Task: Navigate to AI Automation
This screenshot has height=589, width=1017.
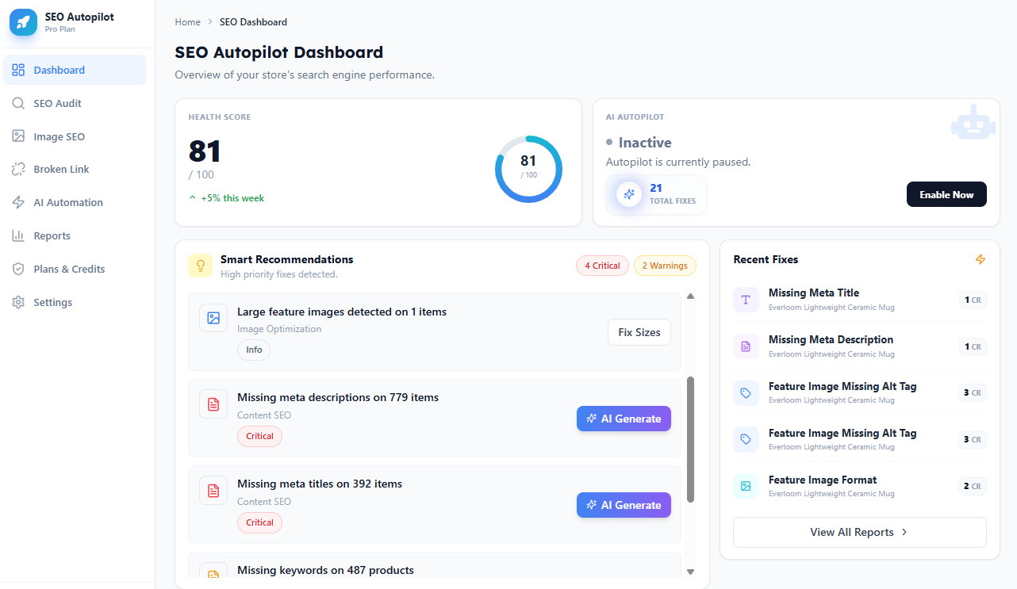Action: click(x=75, y=202)
